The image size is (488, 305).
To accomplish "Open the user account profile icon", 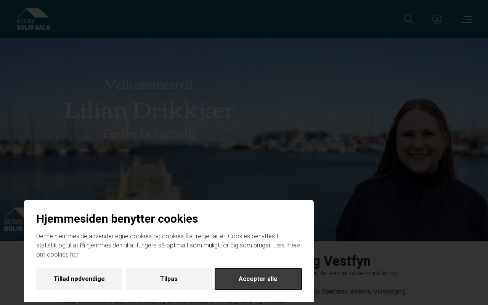I will click(437, 19).
